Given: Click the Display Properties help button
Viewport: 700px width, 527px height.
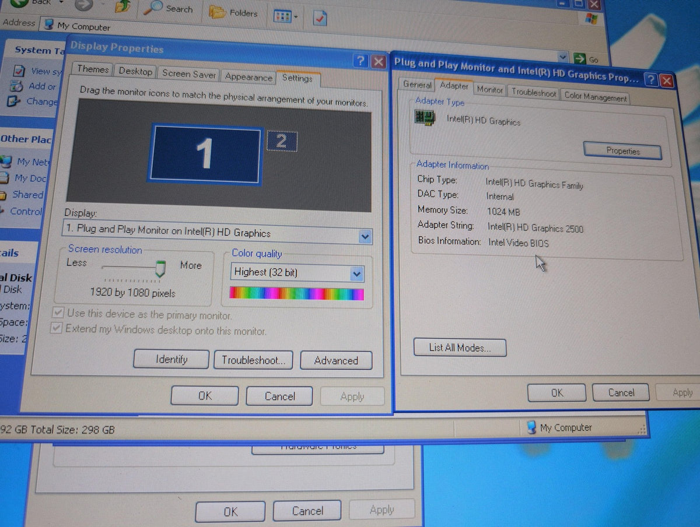Looking at the screenshot, I should tap(360, 61).
